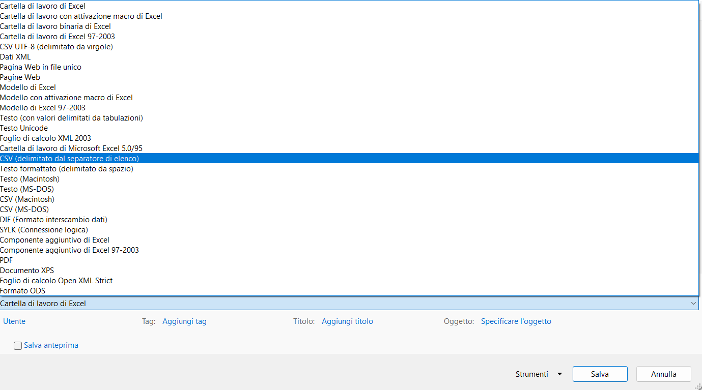Choose 'Pagina Web in file unico'
702x390 pixels.
(x=349, y=67)
